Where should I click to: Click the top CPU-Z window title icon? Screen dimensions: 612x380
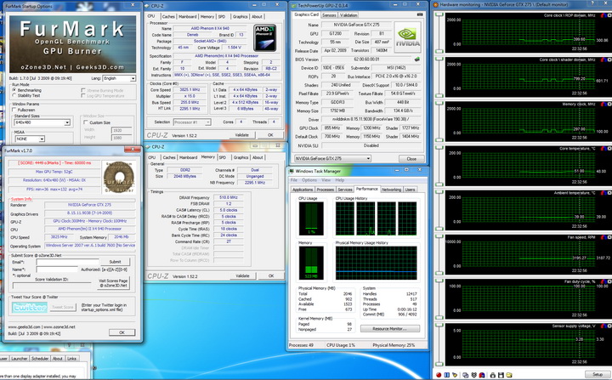[x=149, y=4]
